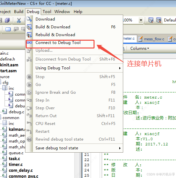176x178 pixels.
Task: Select debug.c in project tree
Action: [x=16, y=112]
